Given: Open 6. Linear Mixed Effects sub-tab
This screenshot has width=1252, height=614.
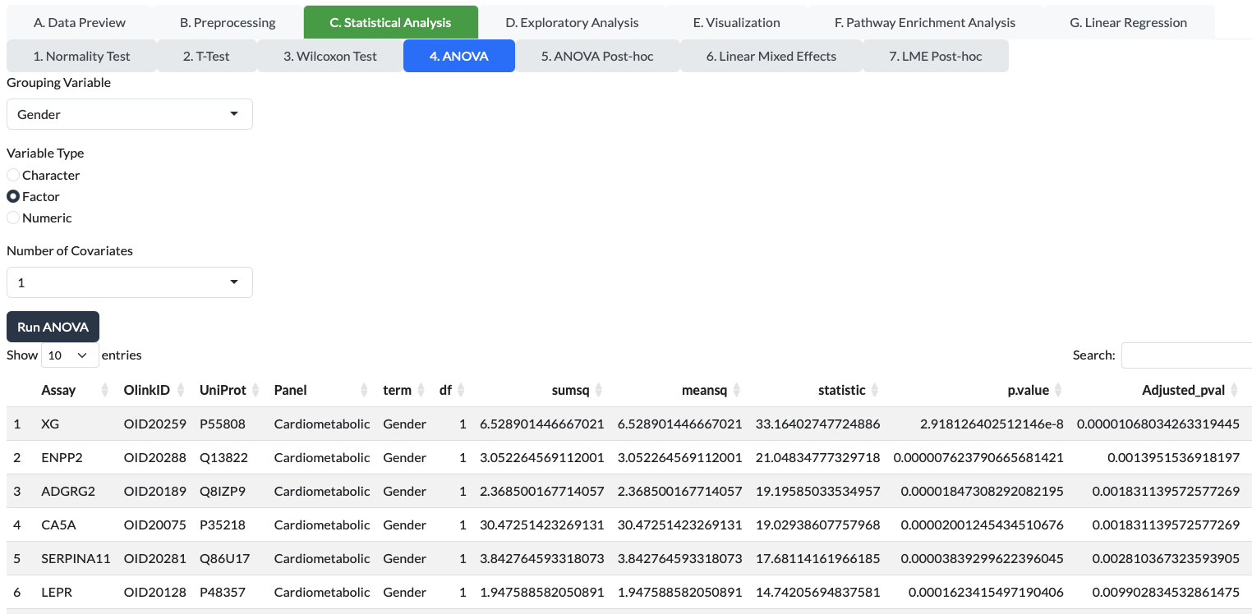Looking at the screenshot, I should tap(771, 56).
